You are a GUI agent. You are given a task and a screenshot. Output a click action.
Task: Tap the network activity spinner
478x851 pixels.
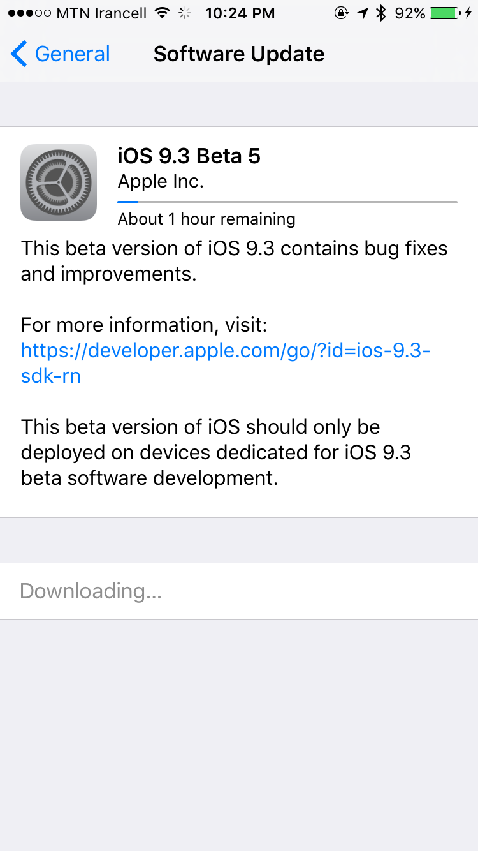(x=185, y=13)
